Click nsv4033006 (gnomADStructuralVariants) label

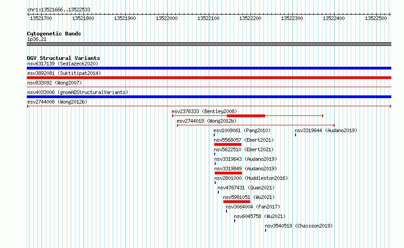point(78,92)
